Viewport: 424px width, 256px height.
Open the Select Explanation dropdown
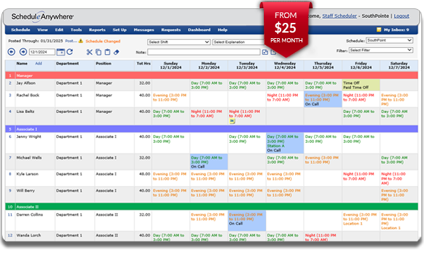point(238,42)
